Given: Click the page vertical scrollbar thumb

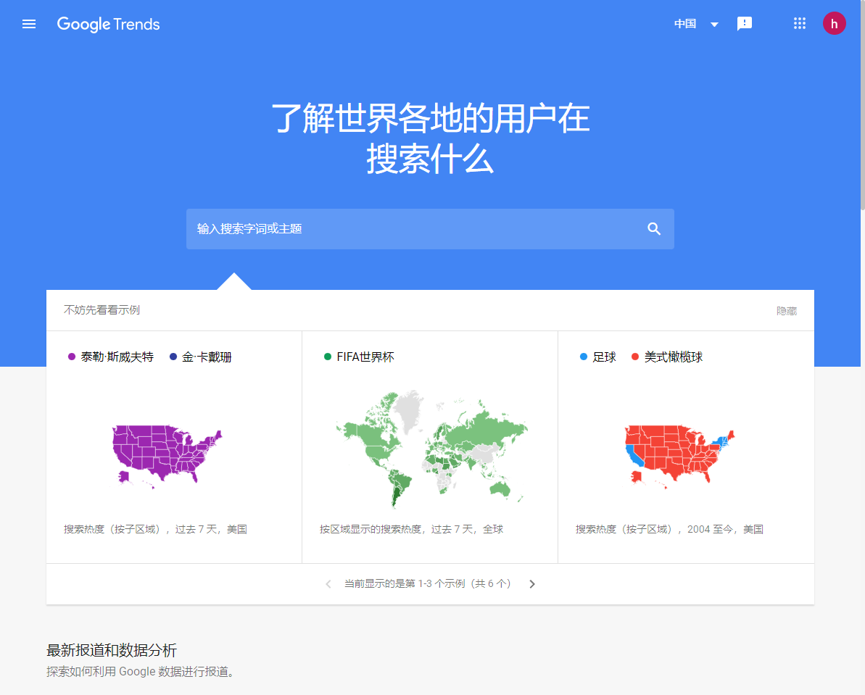Looking at the screenshot, I should (x=861, y=105).
